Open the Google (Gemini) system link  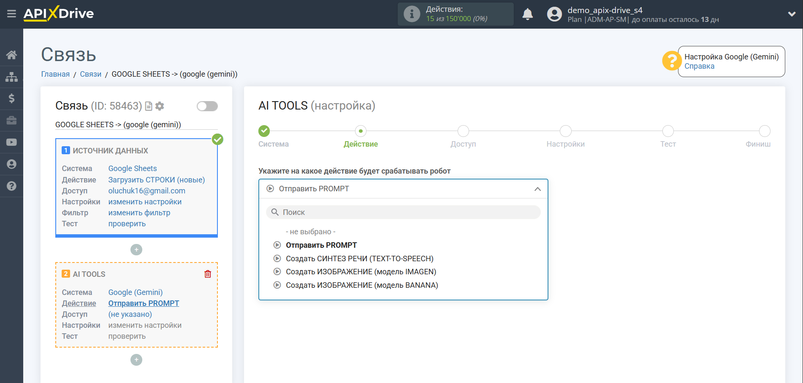tap(136, 292)
